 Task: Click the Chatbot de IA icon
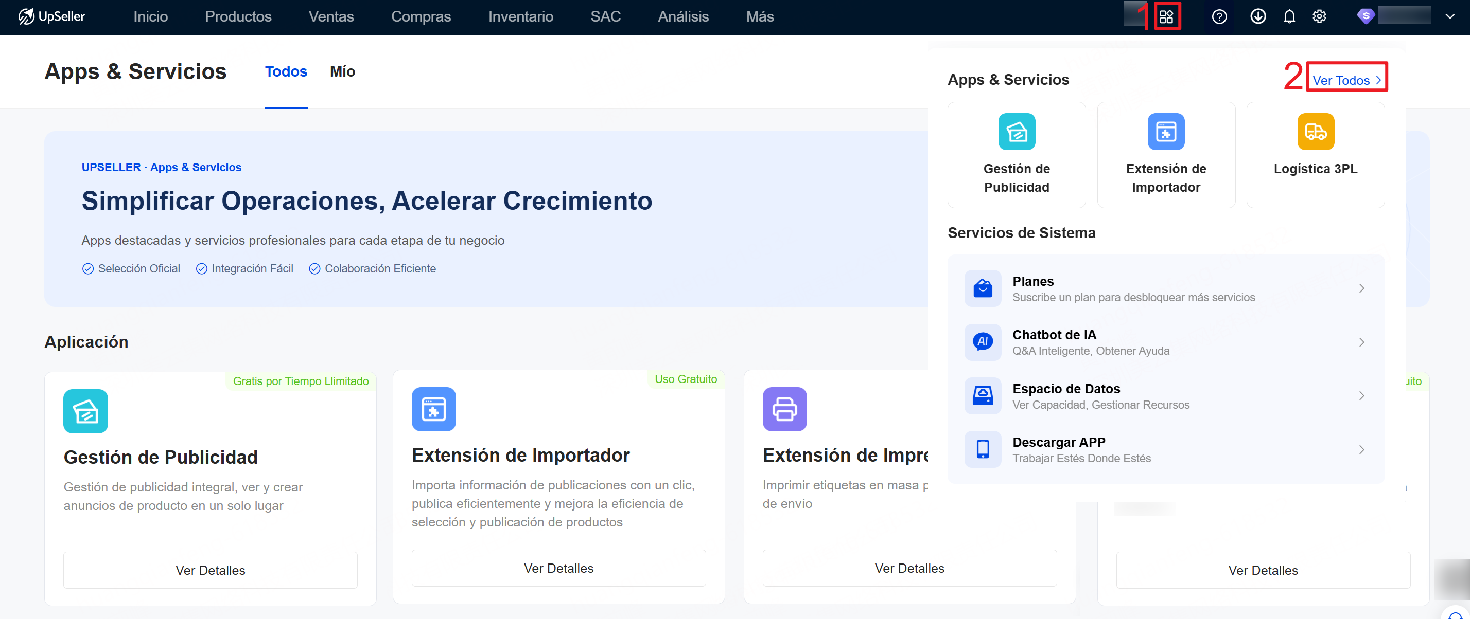(983, 342)
